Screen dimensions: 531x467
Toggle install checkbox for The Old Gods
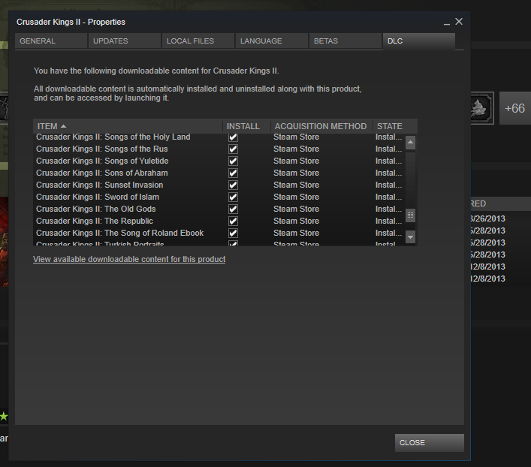click(x=233, y=209)
